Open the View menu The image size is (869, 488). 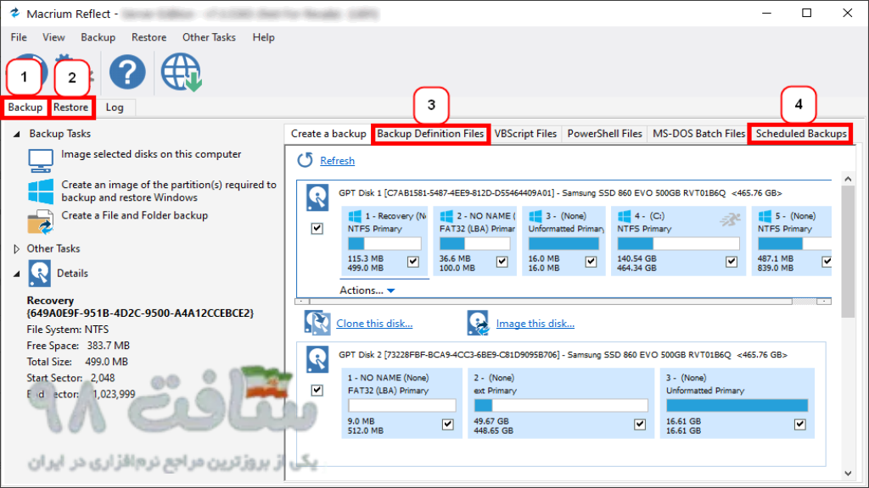(53, 37)
